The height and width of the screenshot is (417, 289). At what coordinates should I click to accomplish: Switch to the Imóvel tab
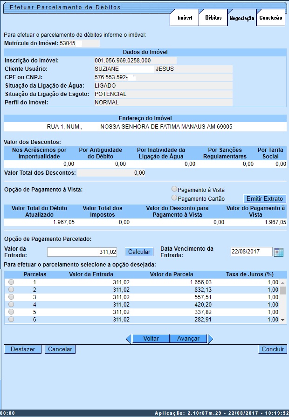[185, 18]
